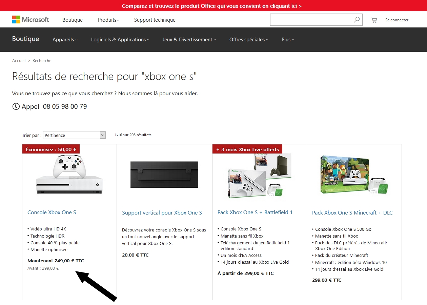Click the phone call icon
Screen dimensions: 427x305
point(16,106)
